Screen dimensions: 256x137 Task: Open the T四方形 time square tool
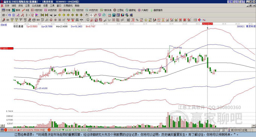tap(78, 10)
